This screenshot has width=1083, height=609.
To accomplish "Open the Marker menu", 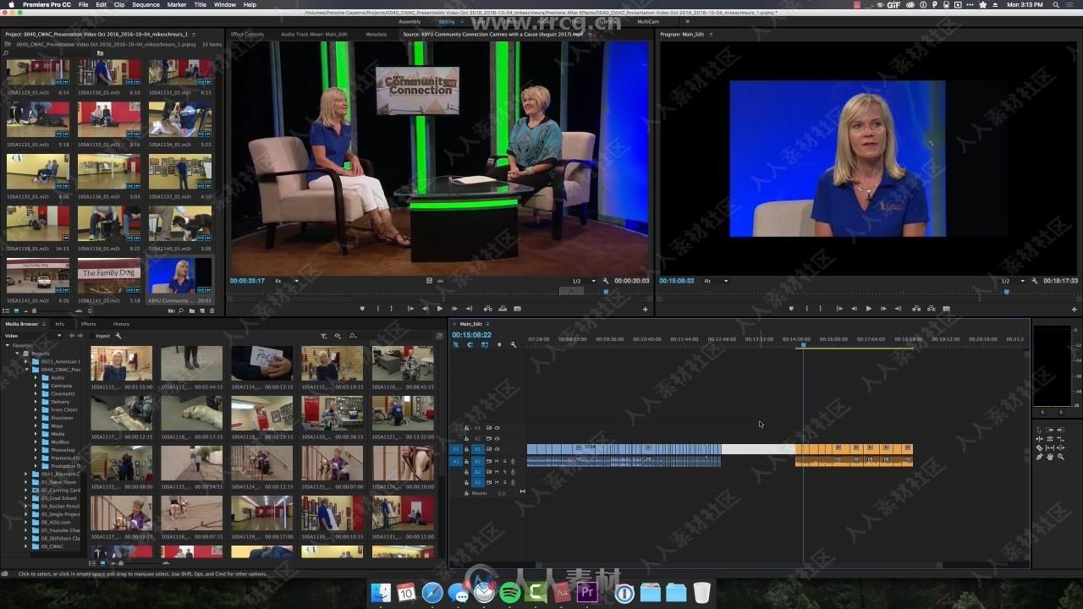I will 177,4.
